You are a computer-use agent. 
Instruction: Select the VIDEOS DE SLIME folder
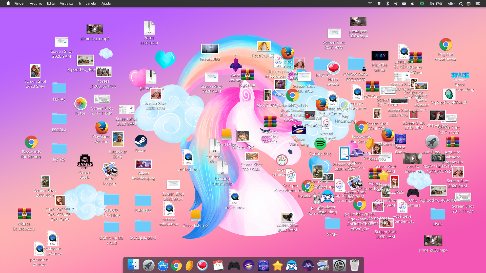point(111,199)
